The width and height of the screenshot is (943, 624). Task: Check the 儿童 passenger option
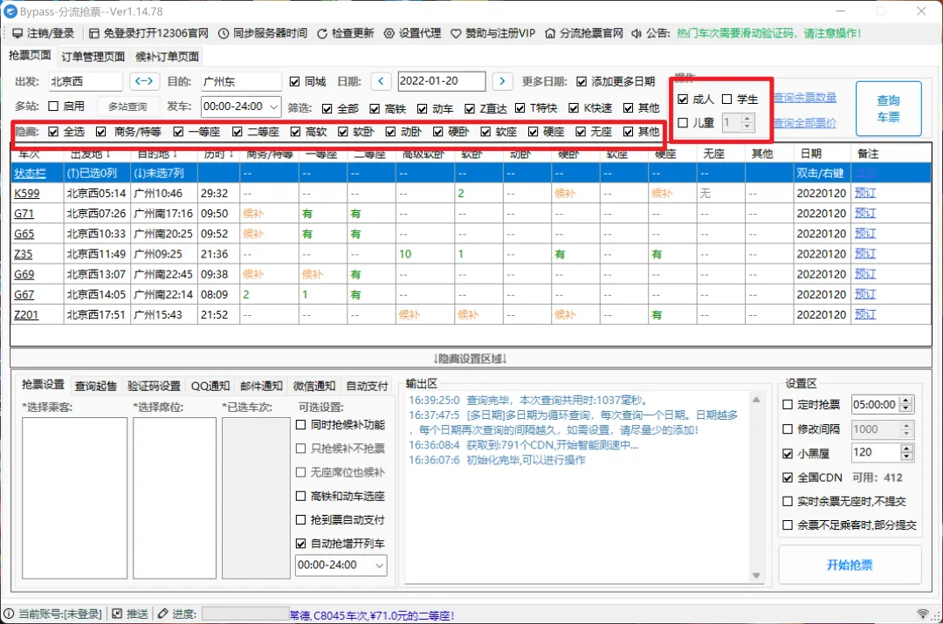(x=683, y=123)
